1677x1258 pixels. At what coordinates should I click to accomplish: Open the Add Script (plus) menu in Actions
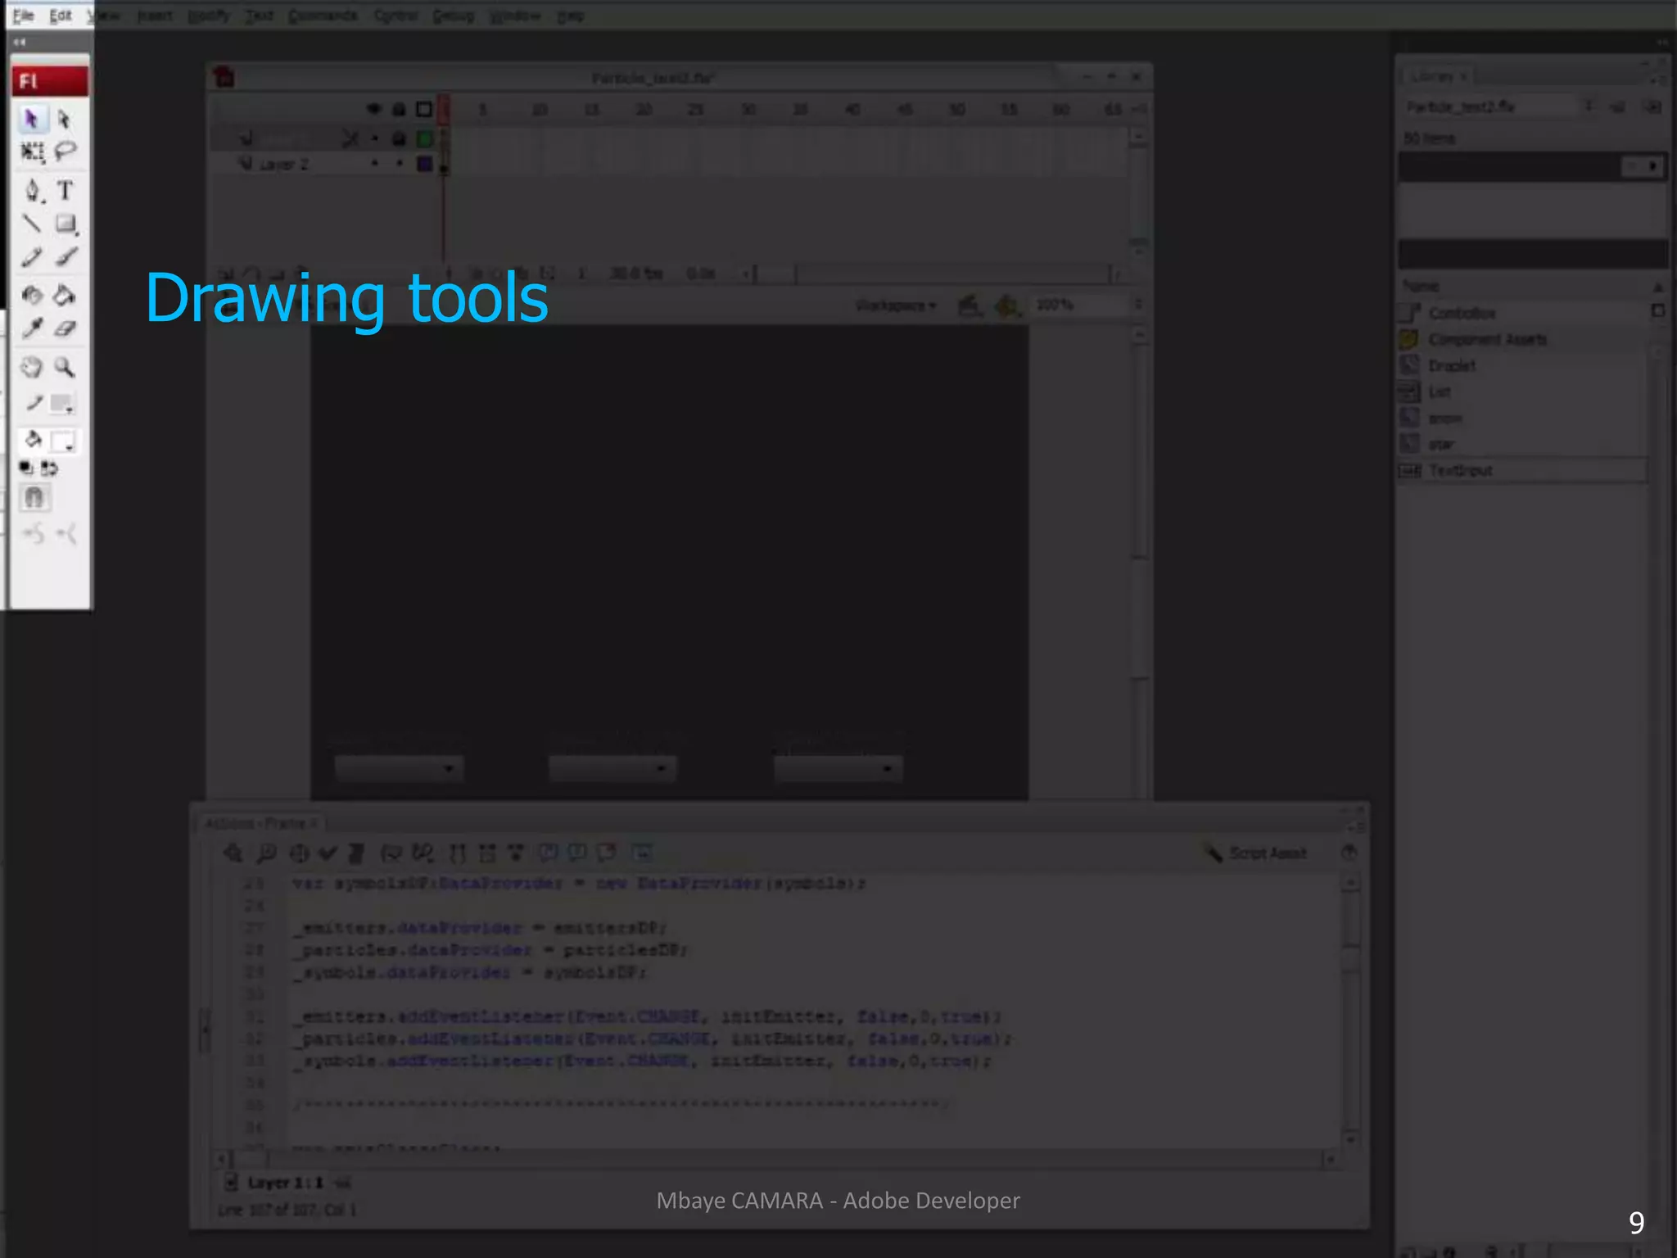tap(233, 853)
